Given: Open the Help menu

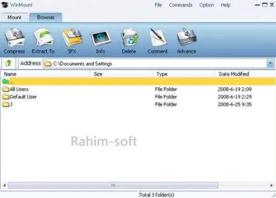Looking at the screenshot, I should coord(226,5).
